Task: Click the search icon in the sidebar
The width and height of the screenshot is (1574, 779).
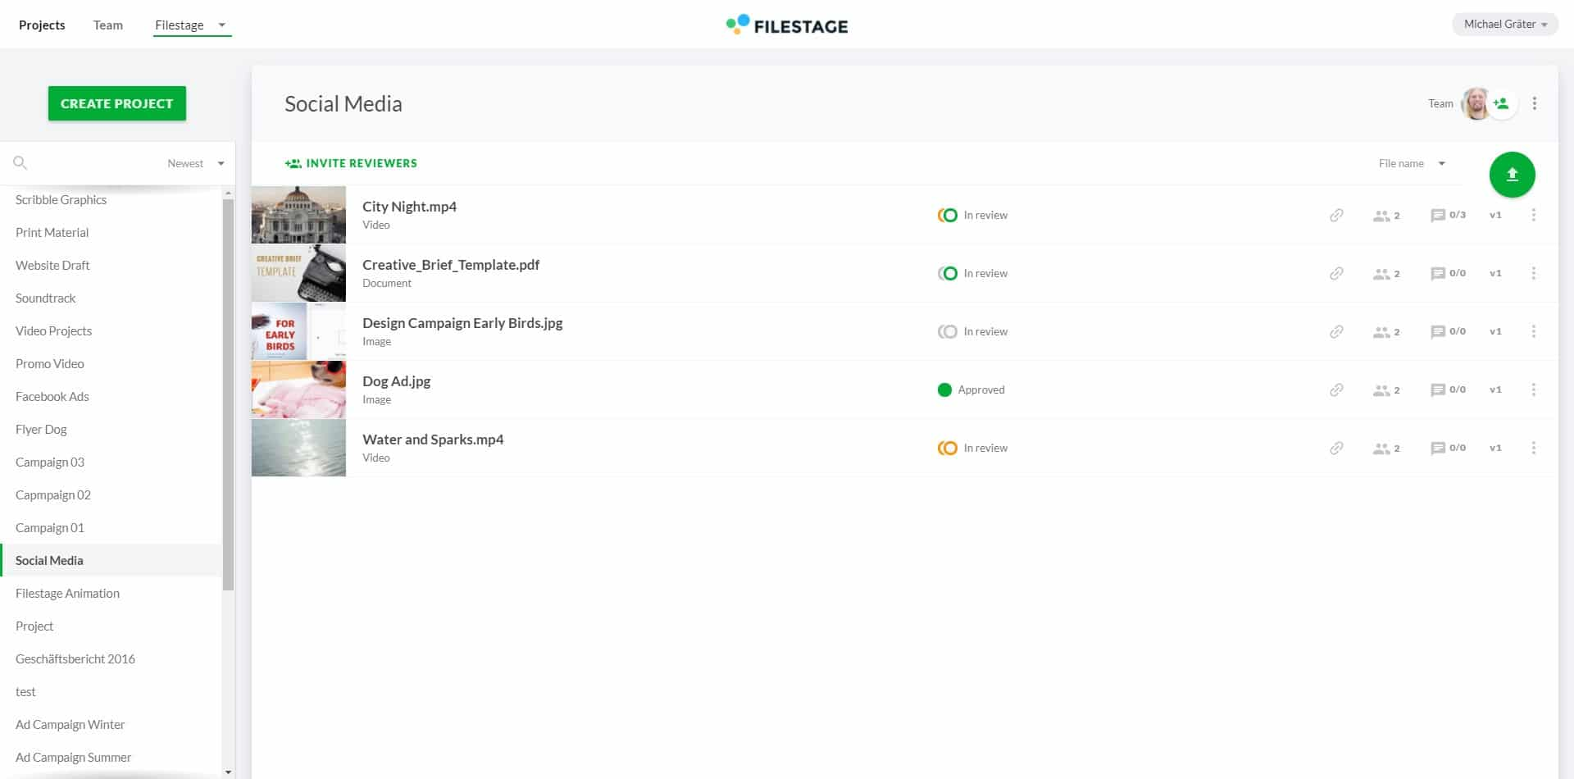Action: tap(20, 162)
